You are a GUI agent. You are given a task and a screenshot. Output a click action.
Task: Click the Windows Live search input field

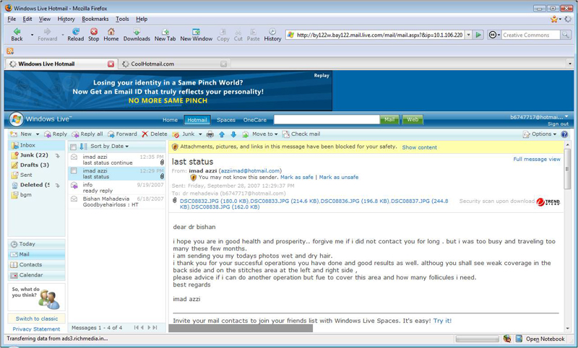326,120
